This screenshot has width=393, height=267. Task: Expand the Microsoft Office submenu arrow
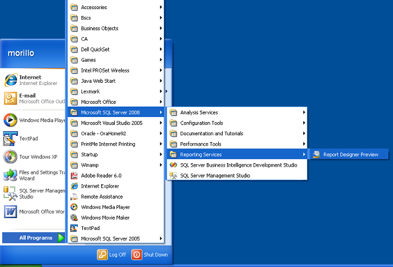[161, 102]
